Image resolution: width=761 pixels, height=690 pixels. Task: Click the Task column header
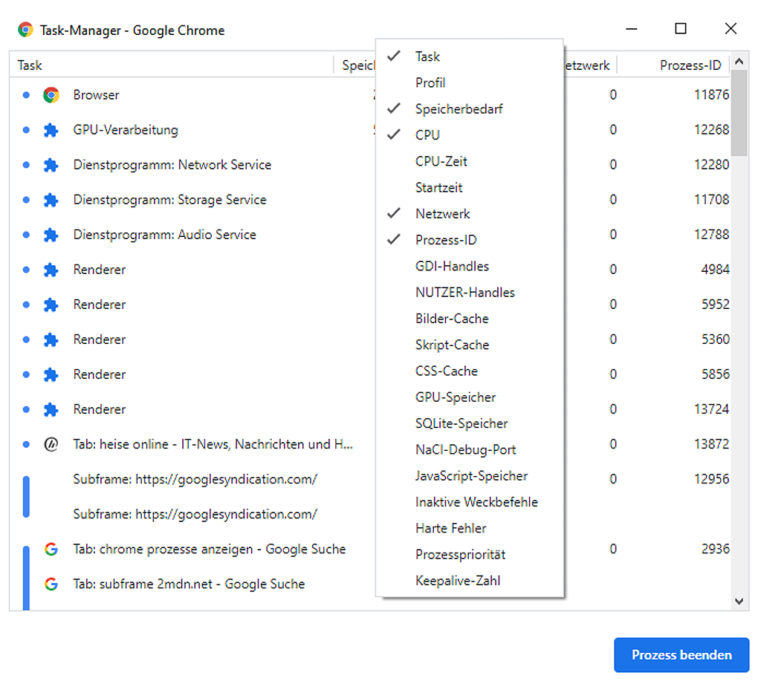[x=30, y=65]
